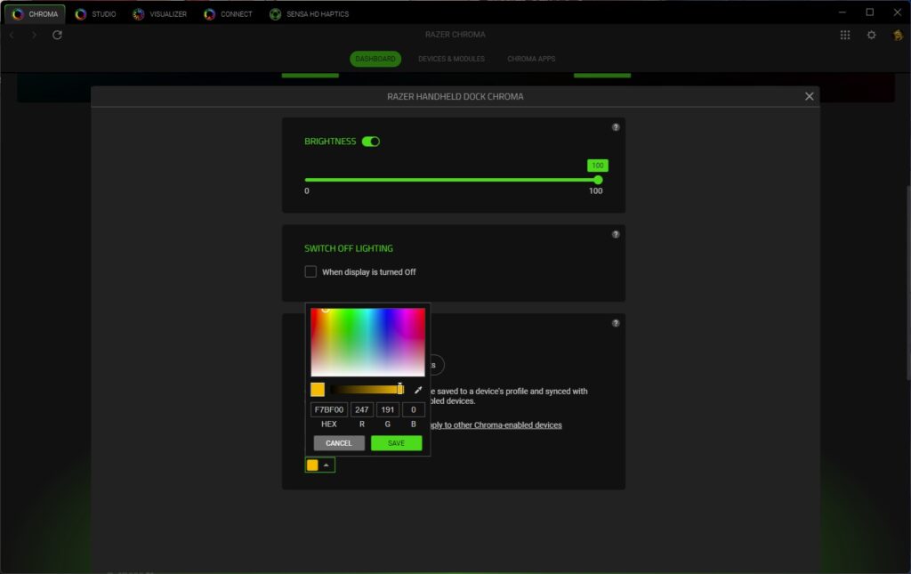
Task: Click the R value field
Action: point(362,409)
